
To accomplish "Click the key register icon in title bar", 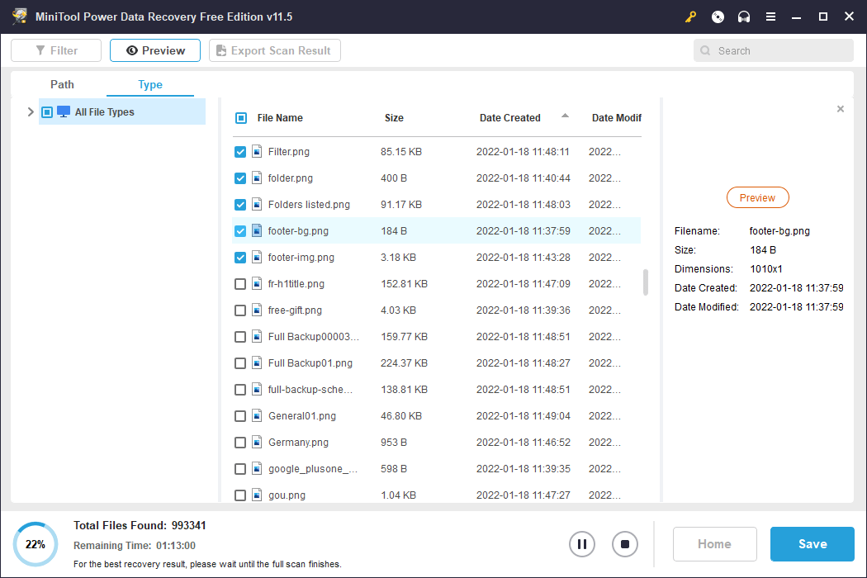I will click(691, 17).
